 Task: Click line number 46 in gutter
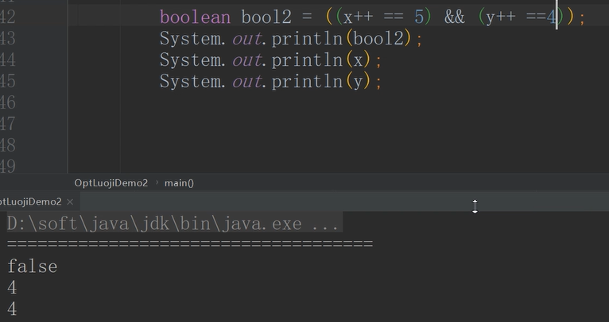[x=8, y=103]
